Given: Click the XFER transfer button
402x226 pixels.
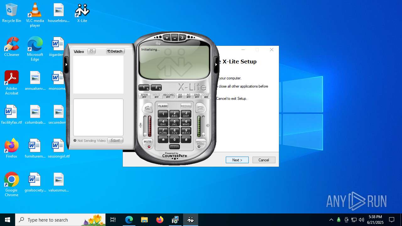Looking at the screenshot, I should [144, 96].
